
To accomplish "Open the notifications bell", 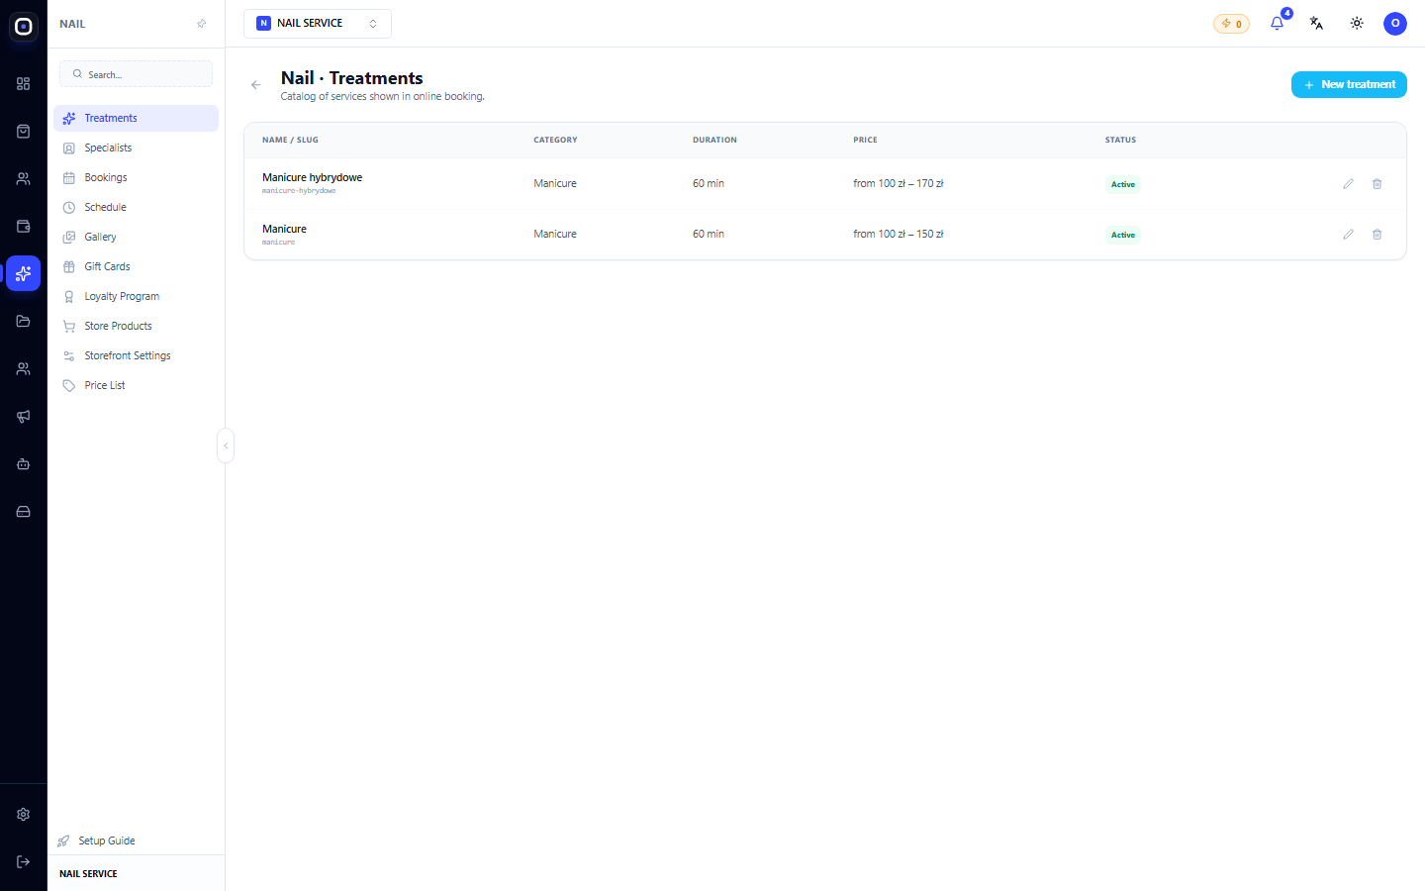I will click(1277, 23).
